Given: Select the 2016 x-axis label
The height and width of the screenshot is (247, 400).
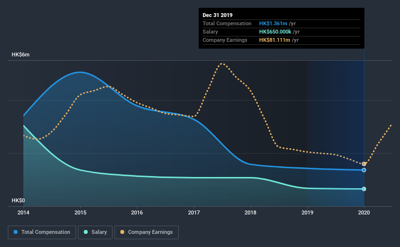Looking at the screenshot, I should 137,212.
